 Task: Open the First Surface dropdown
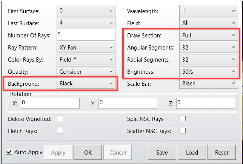point(86,11)
